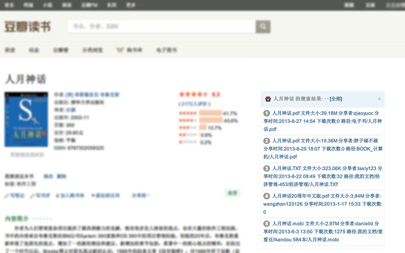Expand the 分享到 dropdown
Viewport: 405px width, 253px height.
click(140, 195)
